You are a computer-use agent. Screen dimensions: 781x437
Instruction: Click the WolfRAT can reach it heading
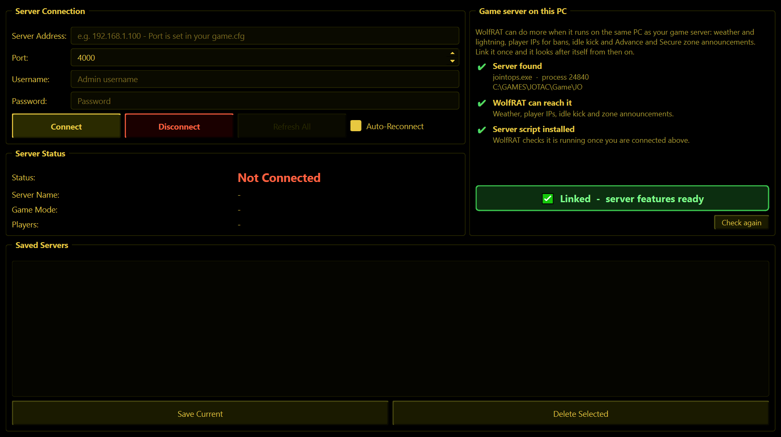[x=532, y=103]
